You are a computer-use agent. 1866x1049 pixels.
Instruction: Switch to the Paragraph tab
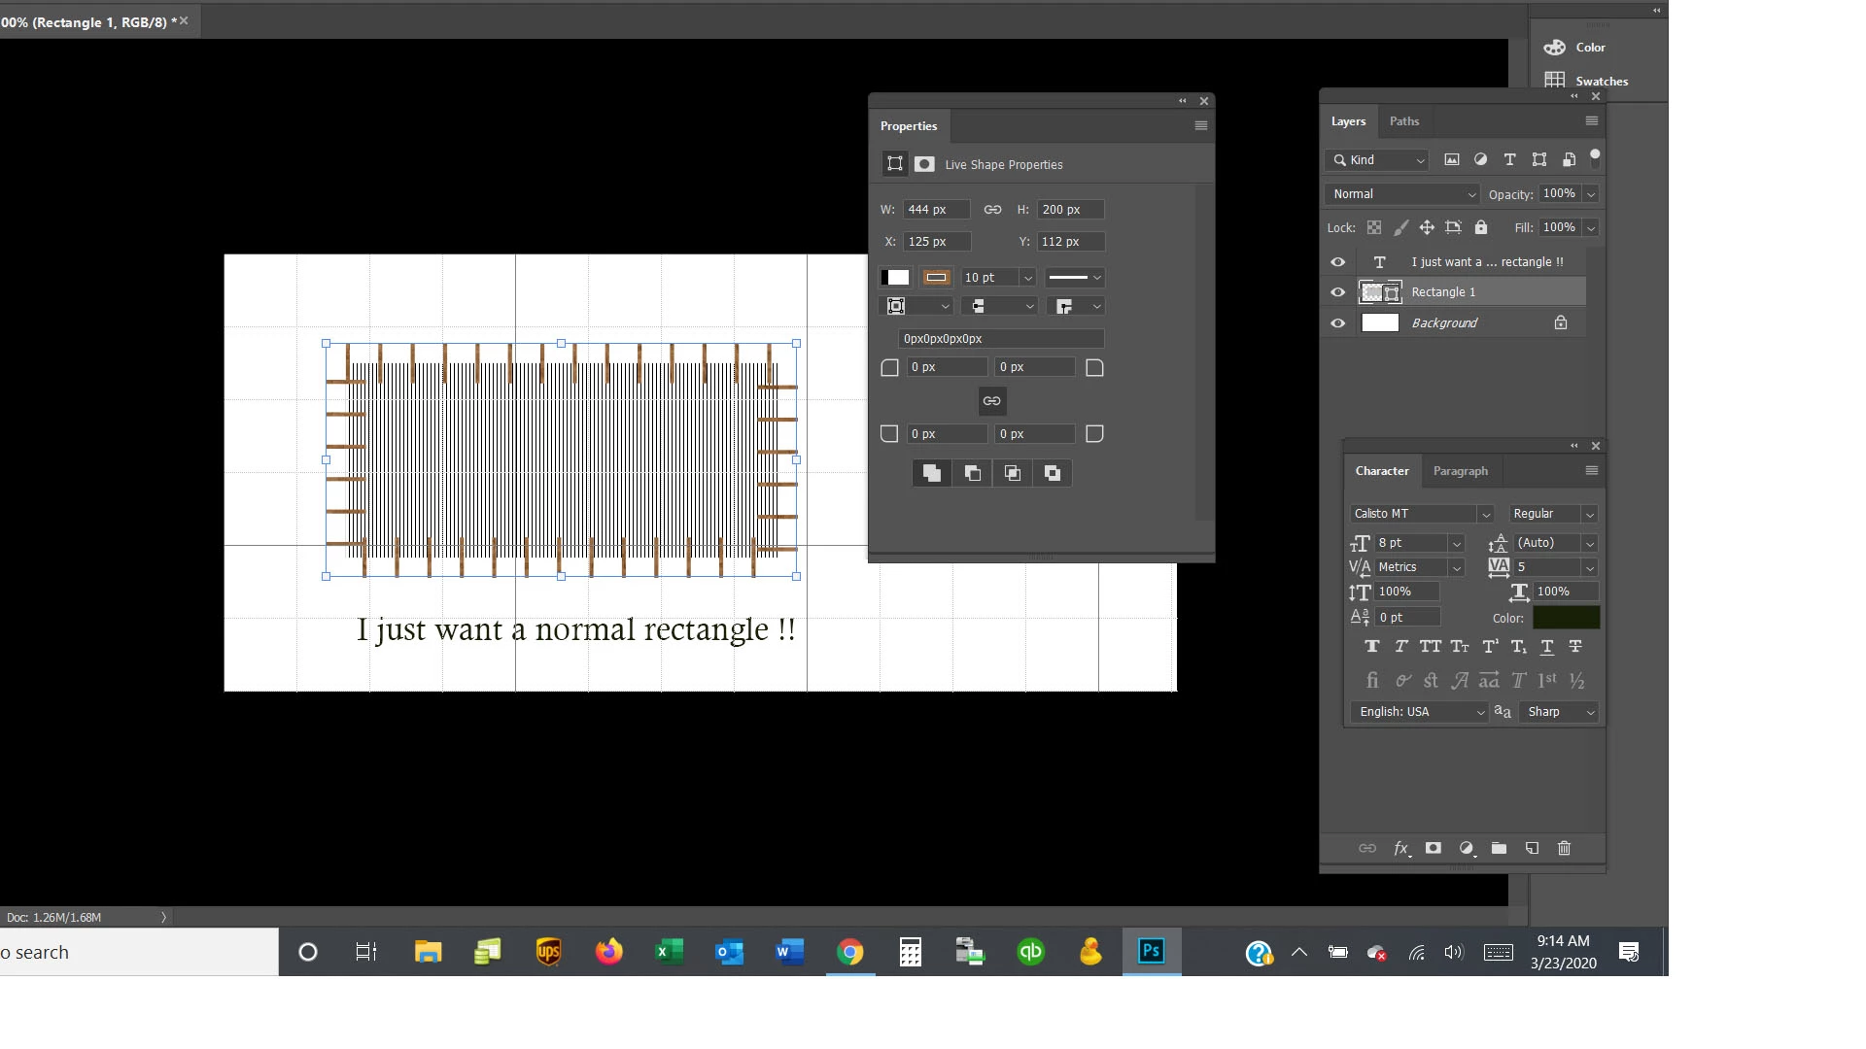click(1460, 471)
